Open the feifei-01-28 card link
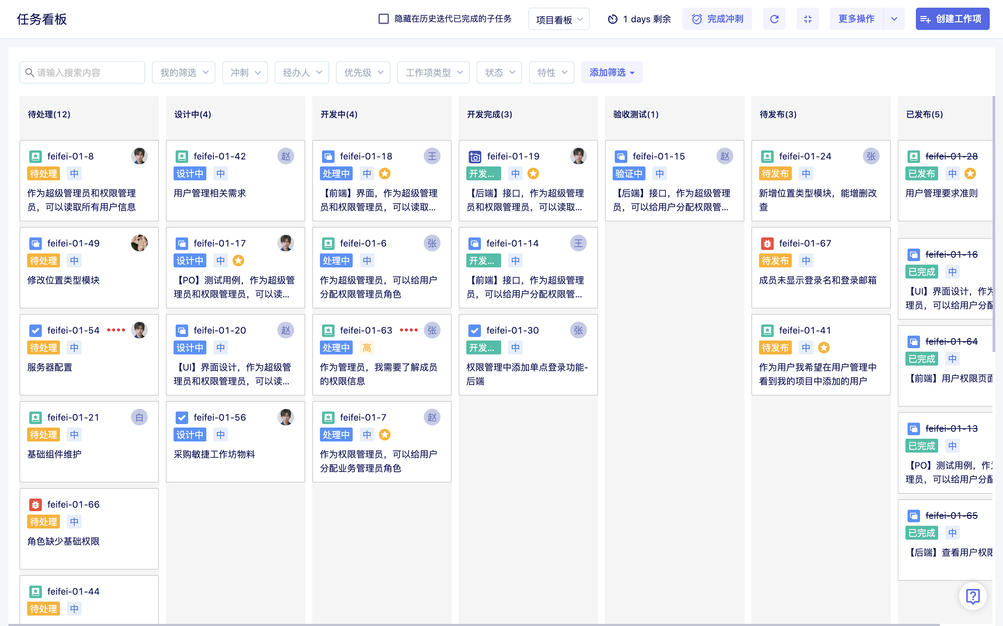The width and height of the screenshot is (1003, 626). [x=951, y=157]
